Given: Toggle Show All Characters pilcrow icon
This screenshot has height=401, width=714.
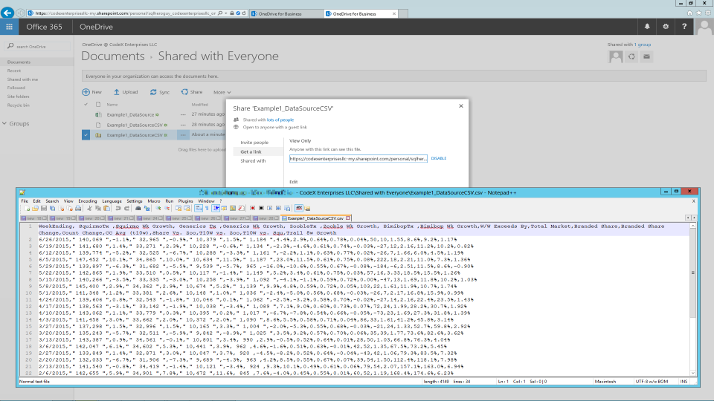Looking at the screenshot, I should (x=208, y=208).
